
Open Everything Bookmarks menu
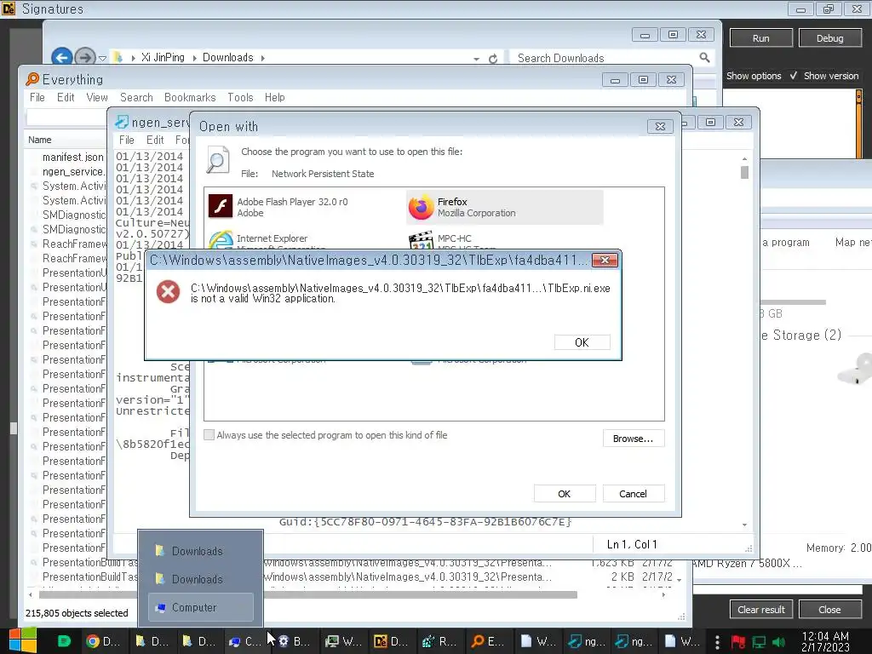[x=190, y=97]
